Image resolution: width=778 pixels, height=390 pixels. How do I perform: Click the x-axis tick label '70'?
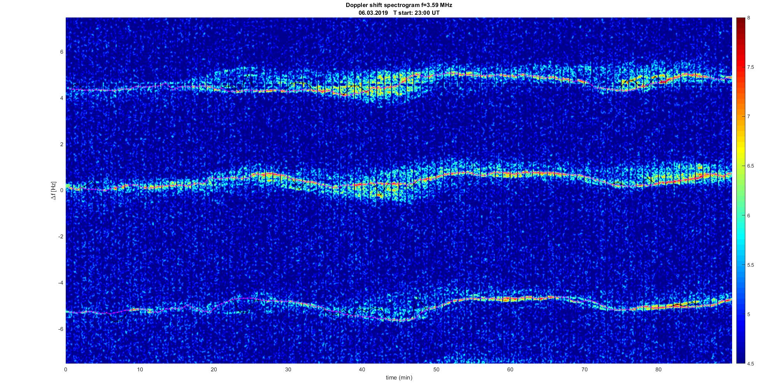[584, 369]
